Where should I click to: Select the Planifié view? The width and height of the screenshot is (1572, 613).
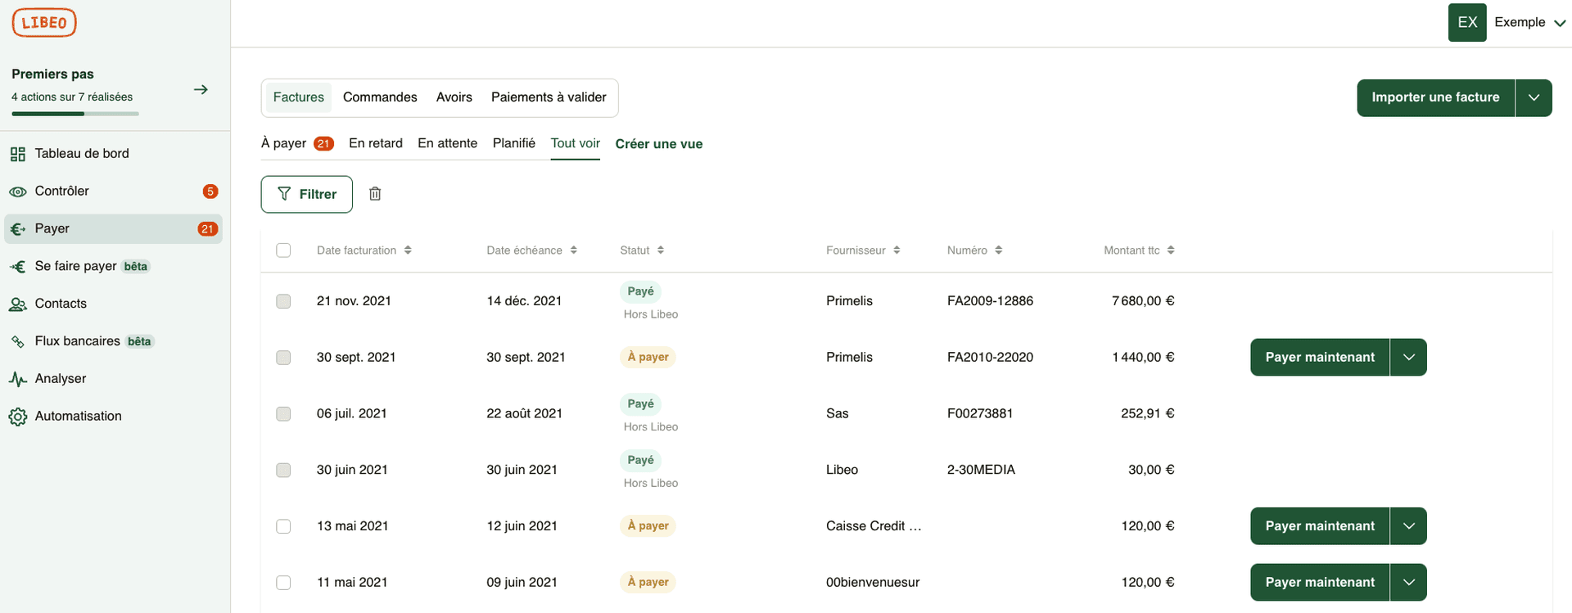tap(514, 143)
